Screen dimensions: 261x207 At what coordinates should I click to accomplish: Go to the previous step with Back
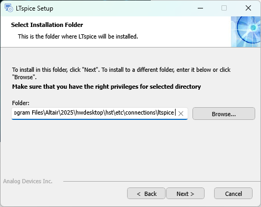click(146, 193)
